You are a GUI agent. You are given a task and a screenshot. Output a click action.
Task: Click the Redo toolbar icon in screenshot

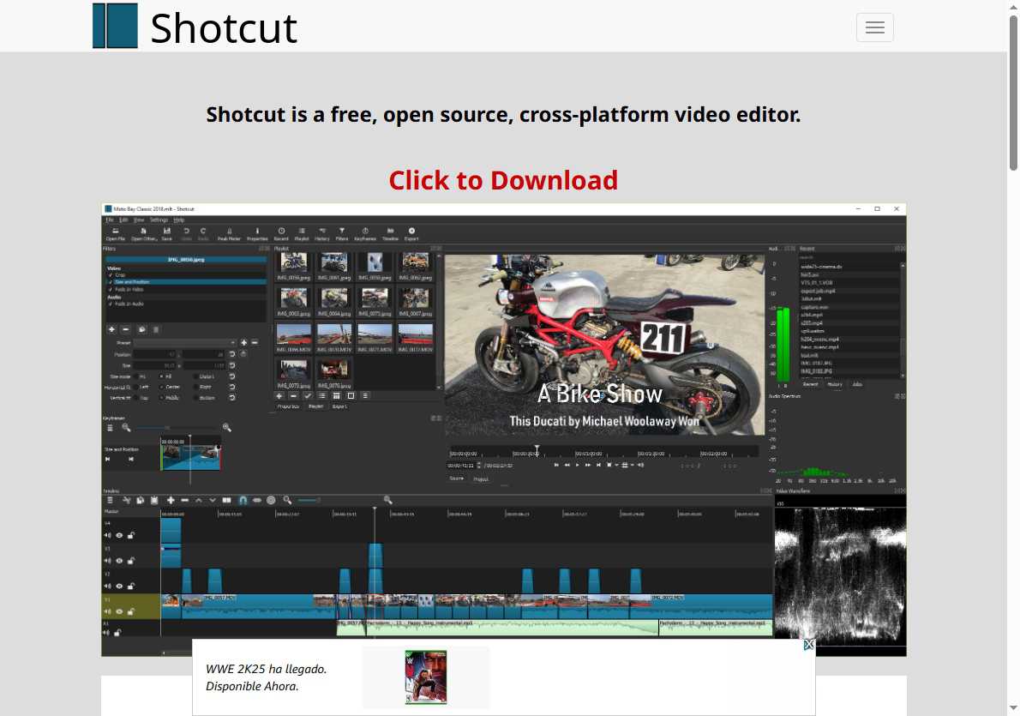click(203, 234)
